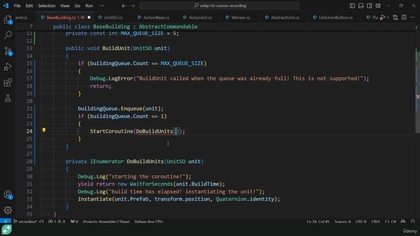Click DoBuildUnits in the method declaration
This screenshot has width=420, height=236.
point(145,161)
